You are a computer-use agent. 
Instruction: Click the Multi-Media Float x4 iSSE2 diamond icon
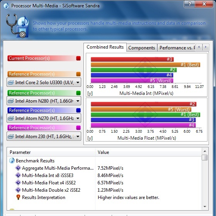tap(18, 183)
